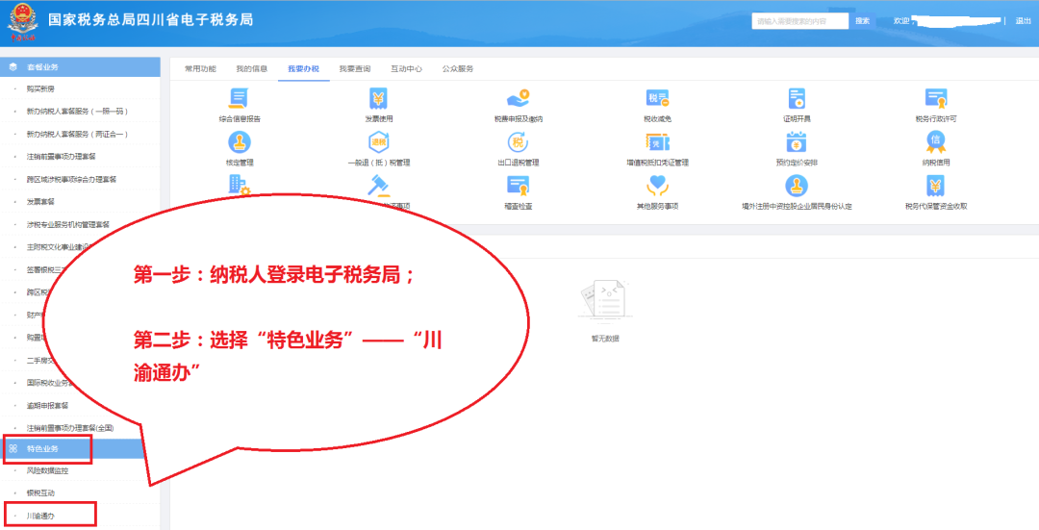Click the 退出 logout link
Image resolution: width=1039 pixels, height=530 pixels.
coord(1023,21)
